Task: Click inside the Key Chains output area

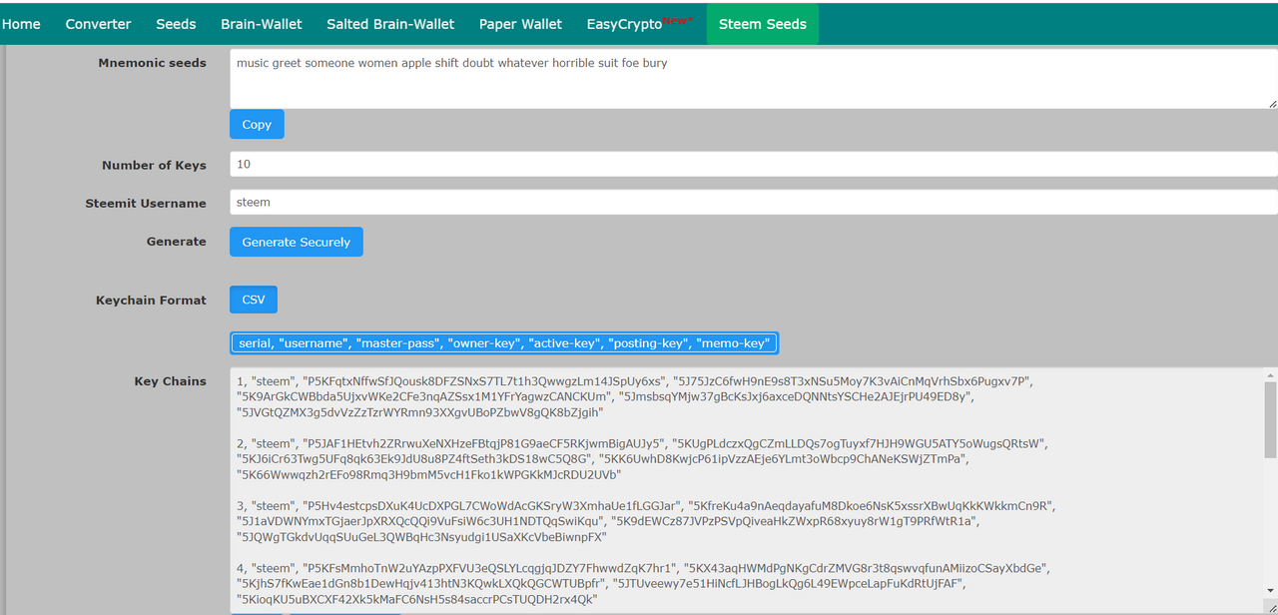Action: pos(747,490)
